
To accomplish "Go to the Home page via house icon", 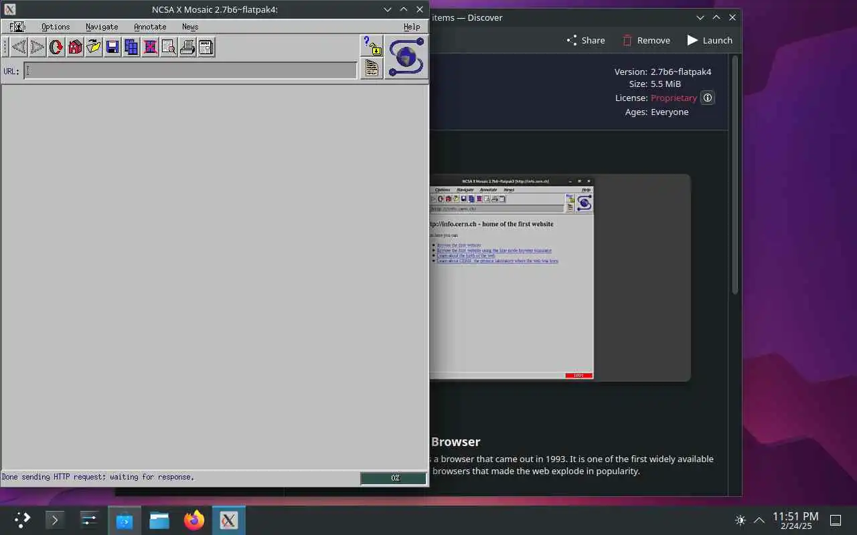I will 75,47.
